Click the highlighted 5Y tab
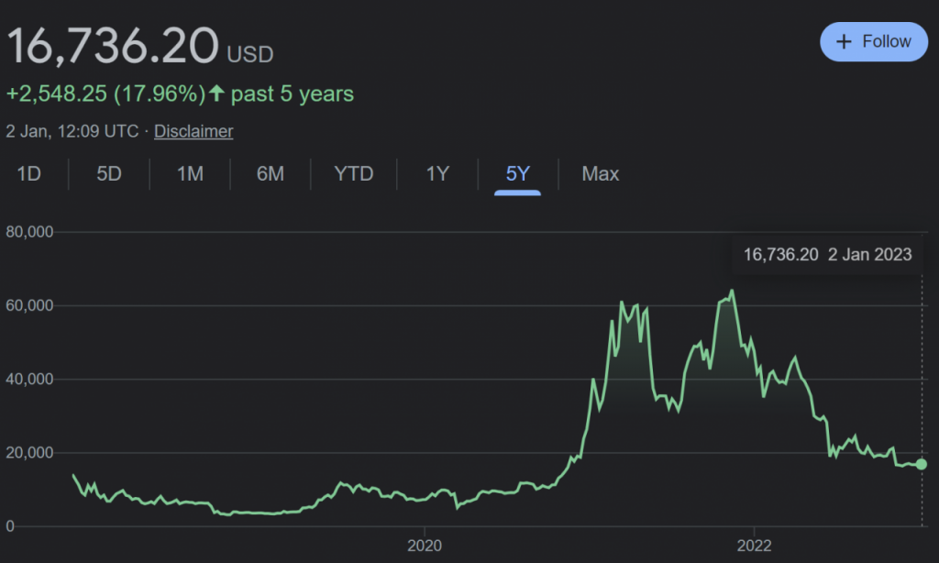The width and height of the screenshot is (939, 563). click(x=516, y=173)
